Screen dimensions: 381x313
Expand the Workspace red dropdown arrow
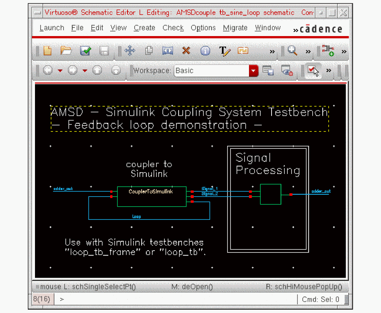(253, 71)
